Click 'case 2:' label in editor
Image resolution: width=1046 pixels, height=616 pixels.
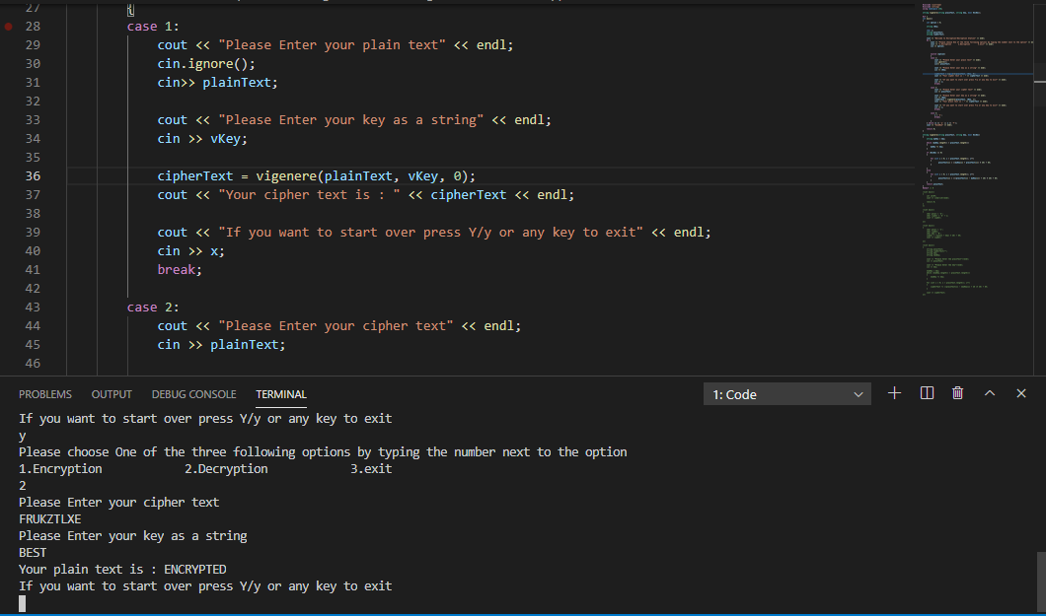click(x=153, y=307)
